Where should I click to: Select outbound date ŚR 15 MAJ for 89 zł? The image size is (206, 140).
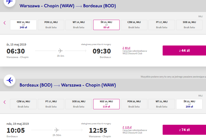[x=106, y=25]
